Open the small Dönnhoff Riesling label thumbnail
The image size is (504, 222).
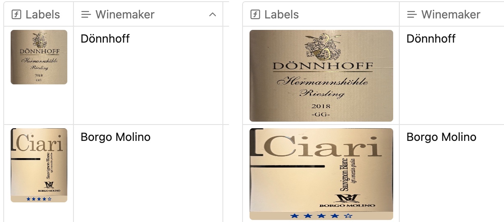[x=39, y=57]
